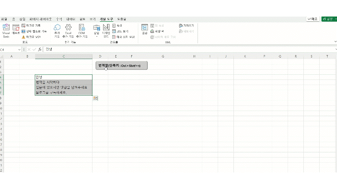
Task: Select column H header
Action: (x=194, y=56)
